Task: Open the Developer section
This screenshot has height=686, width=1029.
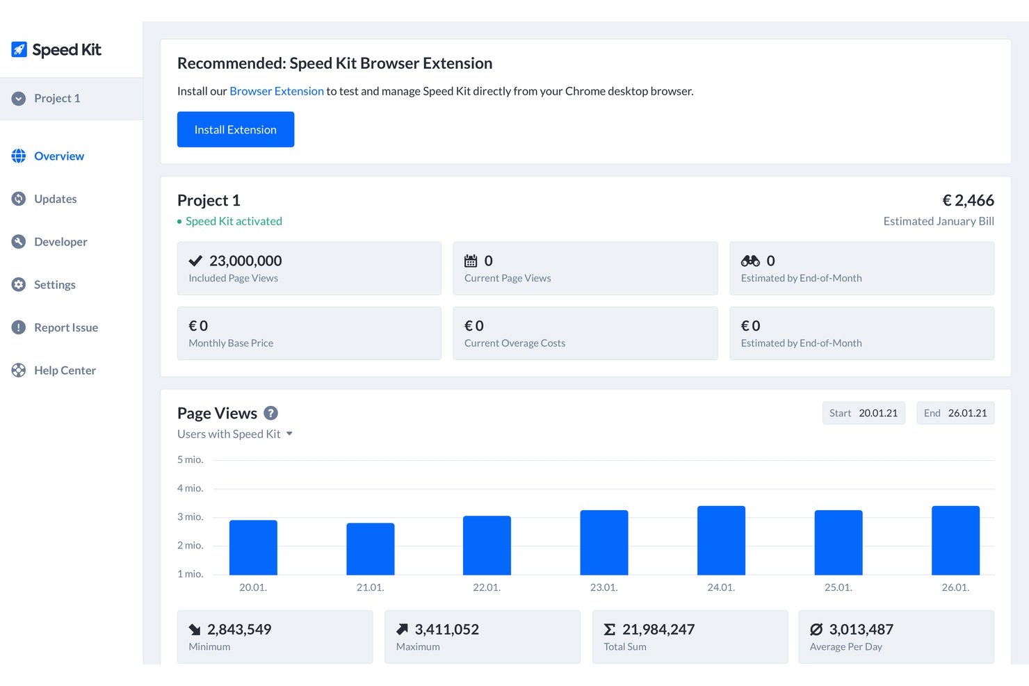Action: click(60, 242)
